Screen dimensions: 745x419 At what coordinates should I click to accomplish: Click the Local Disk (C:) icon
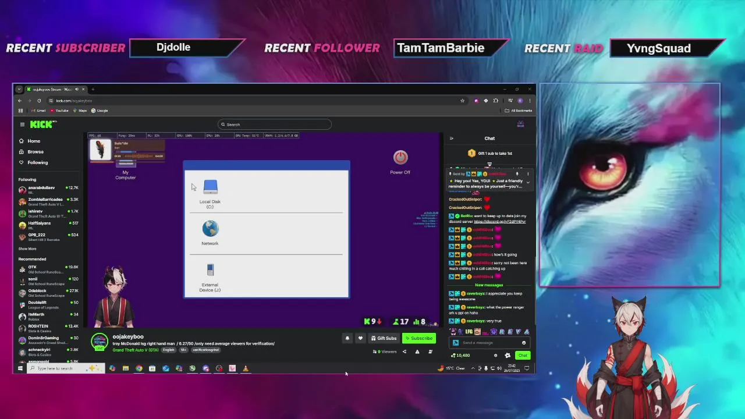[210, 187]
